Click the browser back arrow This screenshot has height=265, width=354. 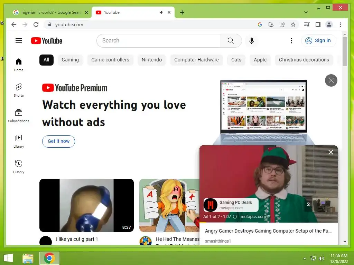pyautogui.click(x=14, y=24)
